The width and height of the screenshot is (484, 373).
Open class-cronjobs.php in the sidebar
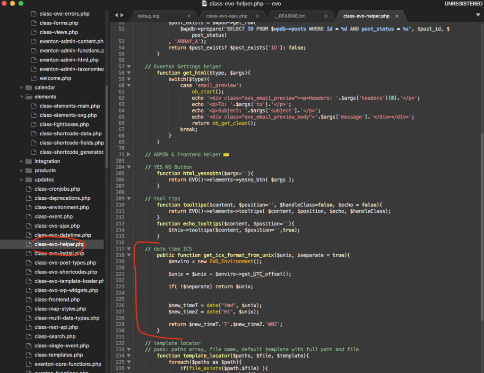tap(57, 189)
